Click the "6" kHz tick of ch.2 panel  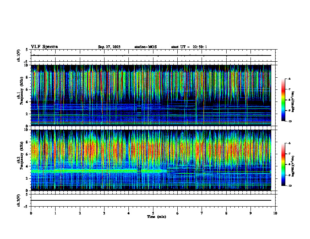coord(27,154)
